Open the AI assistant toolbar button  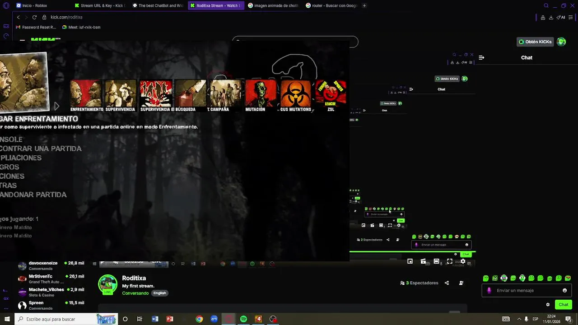pos(561,17)
